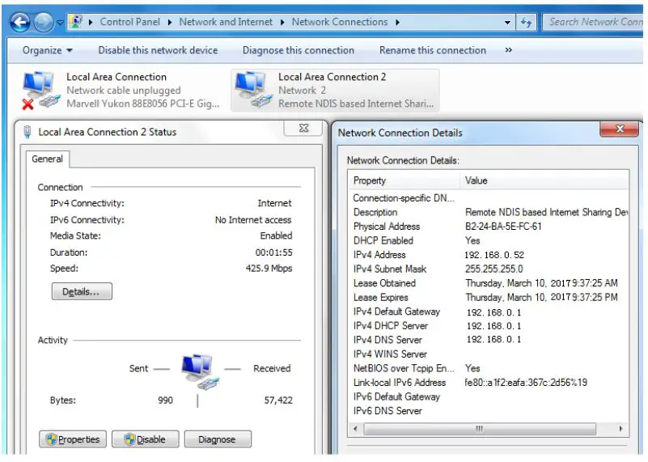Click Network Connections breadcrumb
The width and height of the screenshot is (648, 462).
[340, 22]
